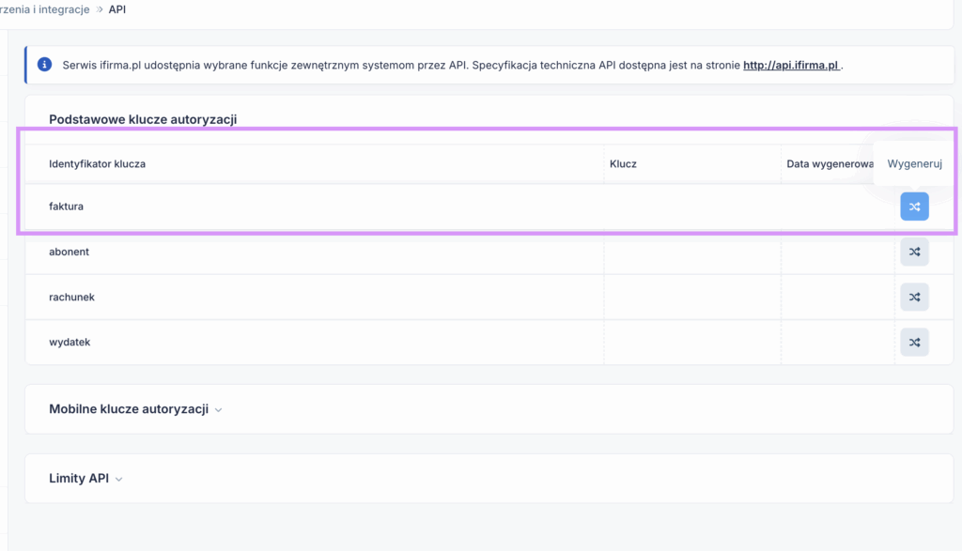The image size is (962, 551).
Task: Select the wydatek key identifier
Action: click(69, 342)
